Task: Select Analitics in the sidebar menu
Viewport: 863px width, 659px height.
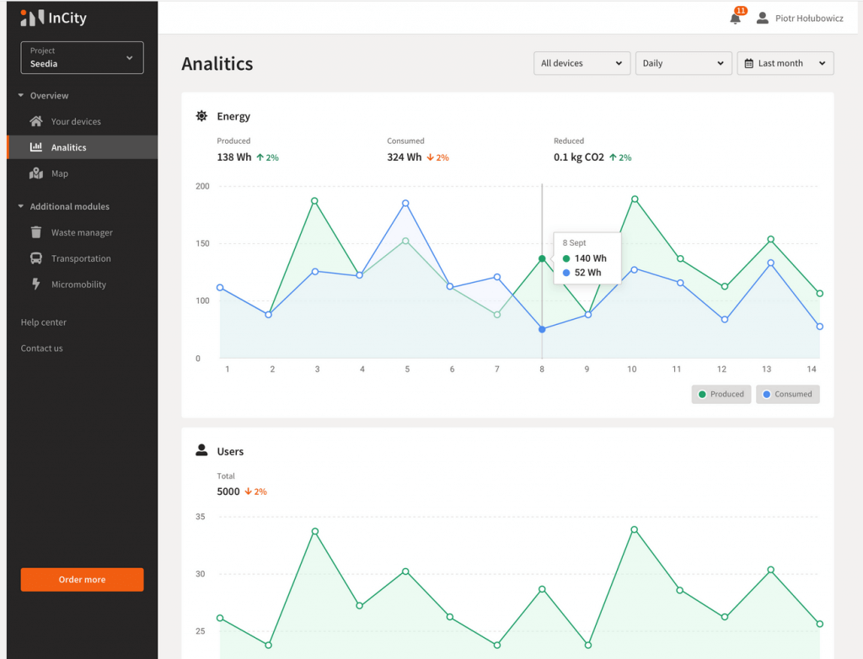Action: point(69,147)
